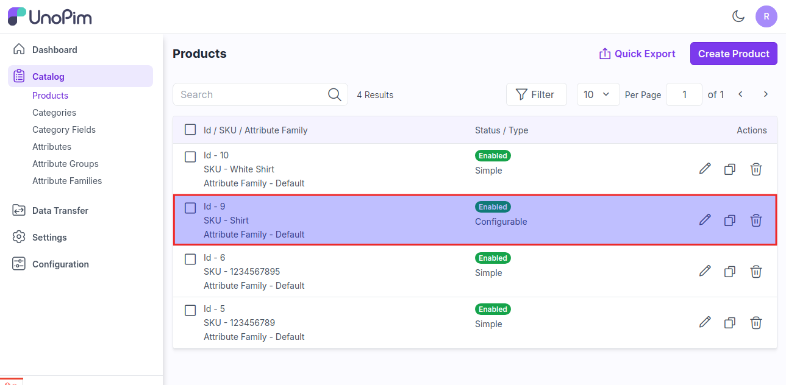
Task: Check the select-all checkbox in table header
Action: 190,130
